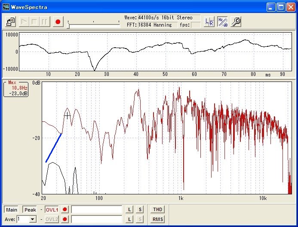The image size is (298, 227).
Task: Click the open file icon
Action: 12,21
